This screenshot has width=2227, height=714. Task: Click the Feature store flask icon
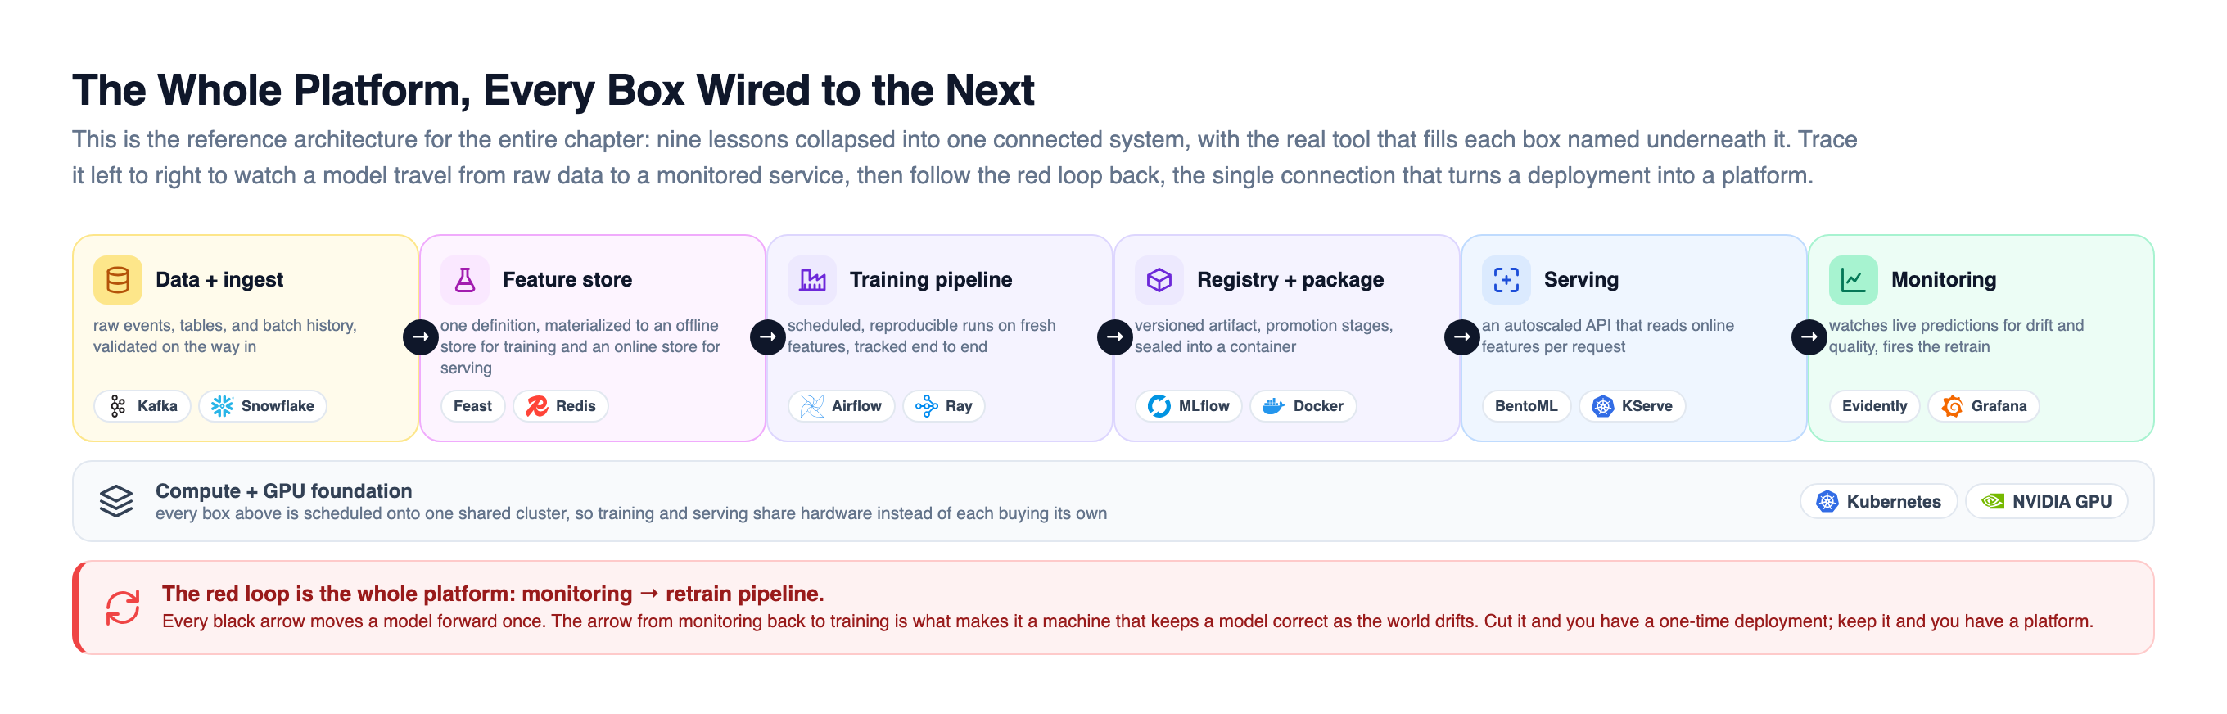[x=465, y=279]
